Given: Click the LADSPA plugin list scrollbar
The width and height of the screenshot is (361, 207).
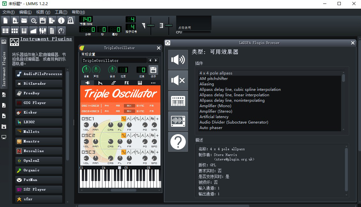Looking at the screenshot, I should click(343, 78).
